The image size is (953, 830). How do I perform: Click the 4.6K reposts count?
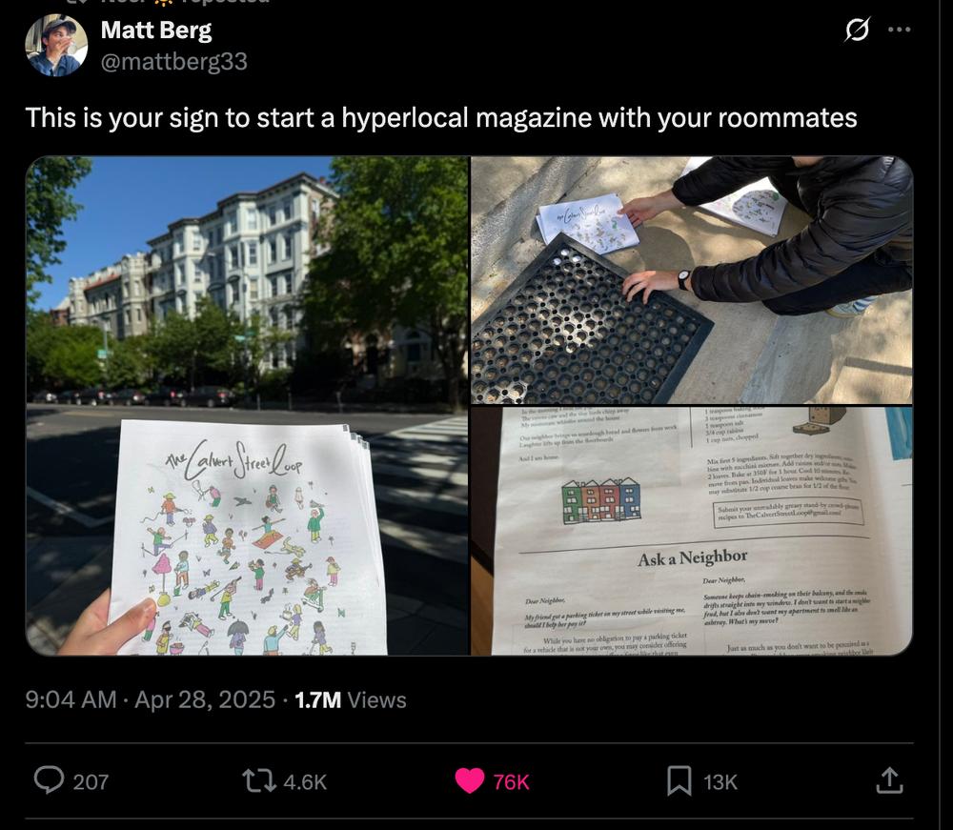point(305,781)
